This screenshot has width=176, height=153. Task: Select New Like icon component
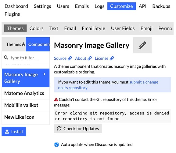pos(26,117)
